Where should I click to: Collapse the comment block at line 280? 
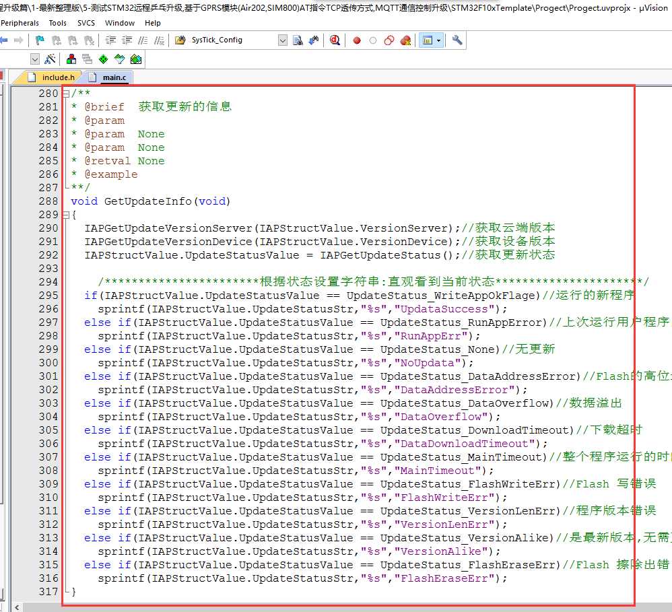pos(66,94)
